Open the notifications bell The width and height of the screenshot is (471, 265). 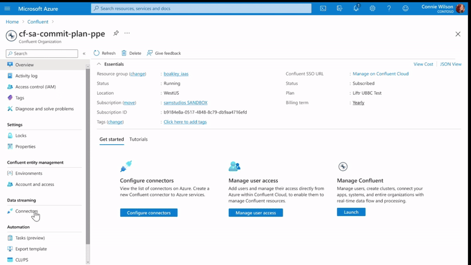[x=356, y=8]
